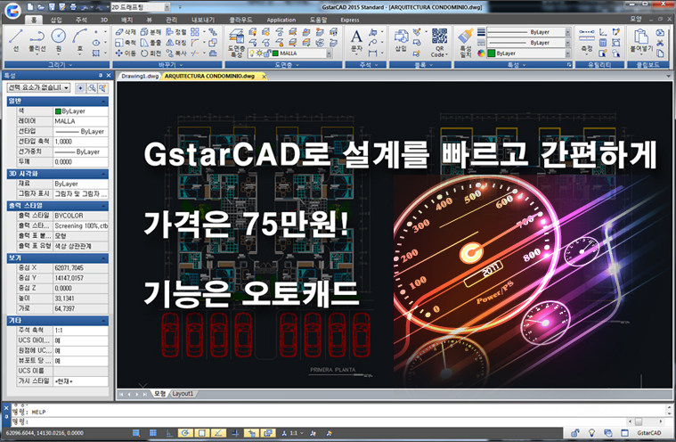Screen dimensions: 676x442
Task: Expand the 바꾸기 (Modify) ribbon panel
Action: 167,65
